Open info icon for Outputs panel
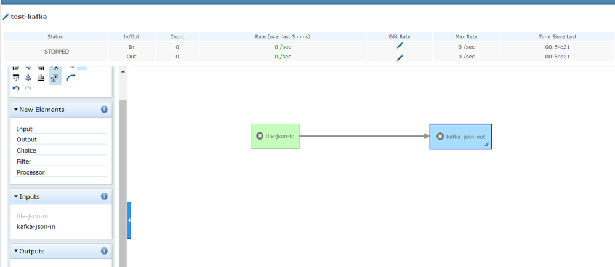This screenshot has width=615, height=267. click(104, 251)
